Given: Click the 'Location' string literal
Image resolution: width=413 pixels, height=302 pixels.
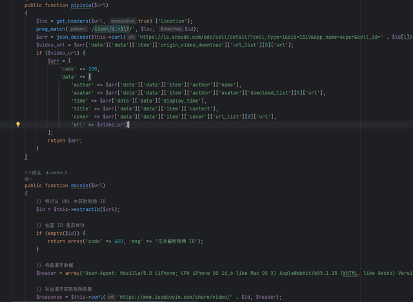Looking at the screenshot, I should pos(172,21).
